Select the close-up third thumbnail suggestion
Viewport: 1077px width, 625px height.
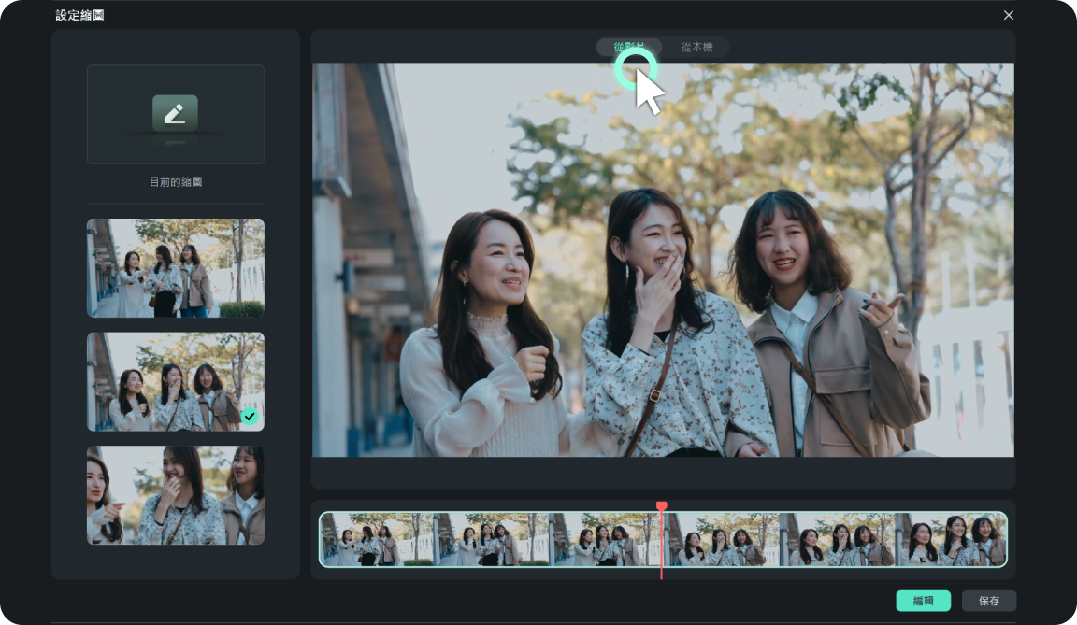pyautogui.click(x=176, y=495)
